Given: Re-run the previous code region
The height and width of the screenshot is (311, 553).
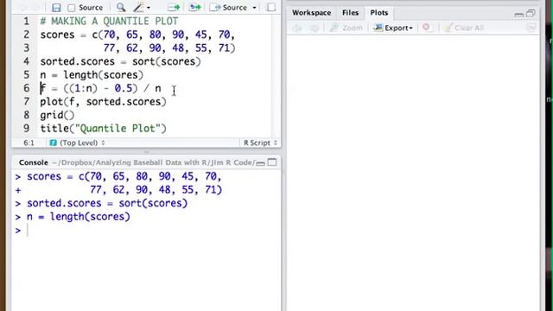Looking at the screenshot, I should [194, 8].
